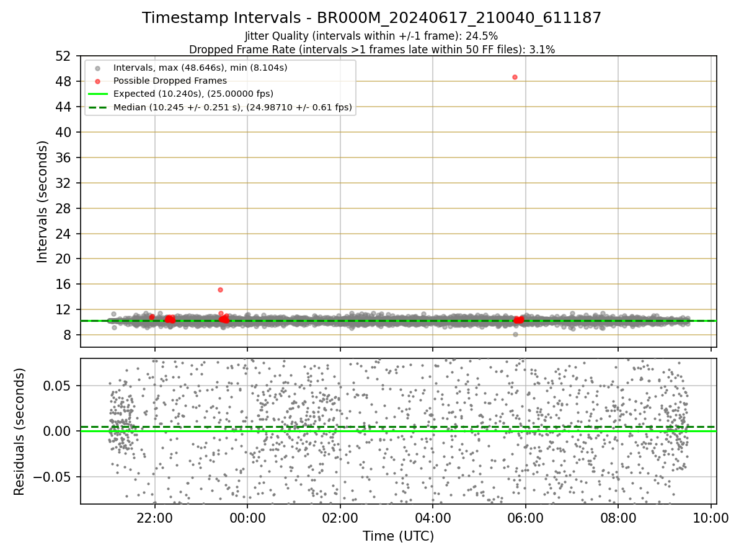Click the dashed green legend line sample
This screenshot has width=744, height=558.
tap(97, 108)
